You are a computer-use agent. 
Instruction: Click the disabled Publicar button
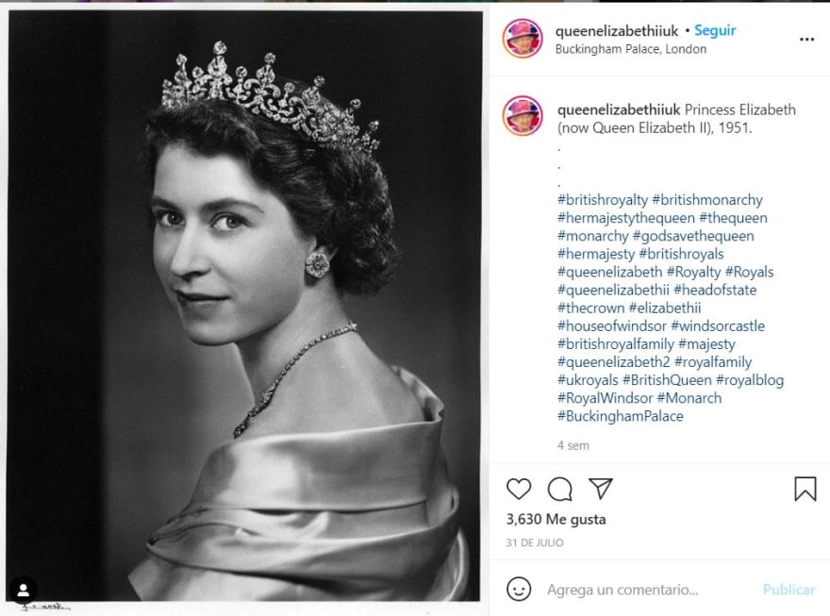click(x=788, y=590)
